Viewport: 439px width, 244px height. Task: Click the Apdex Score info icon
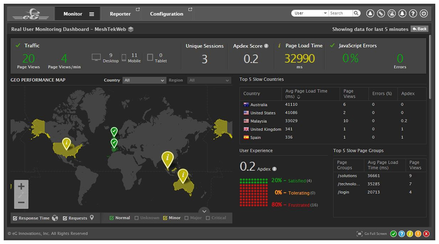click(266, 46)
